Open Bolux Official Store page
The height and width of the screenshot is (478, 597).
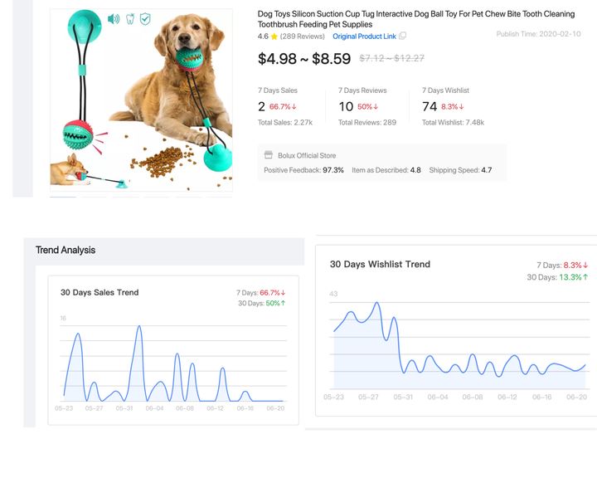click(x=307, y=155)
